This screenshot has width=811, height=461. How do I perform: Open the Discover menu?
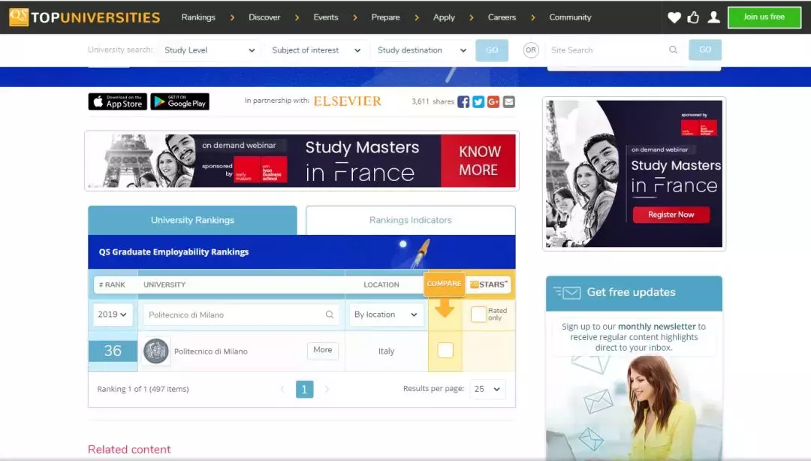[264, 17]
